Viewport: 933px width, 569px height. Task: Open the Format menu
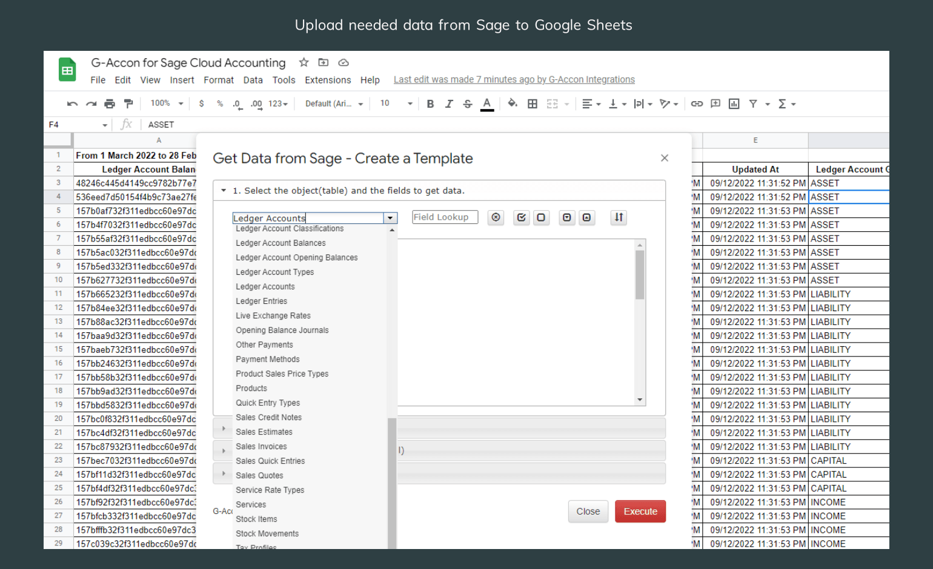click(219, 80)
